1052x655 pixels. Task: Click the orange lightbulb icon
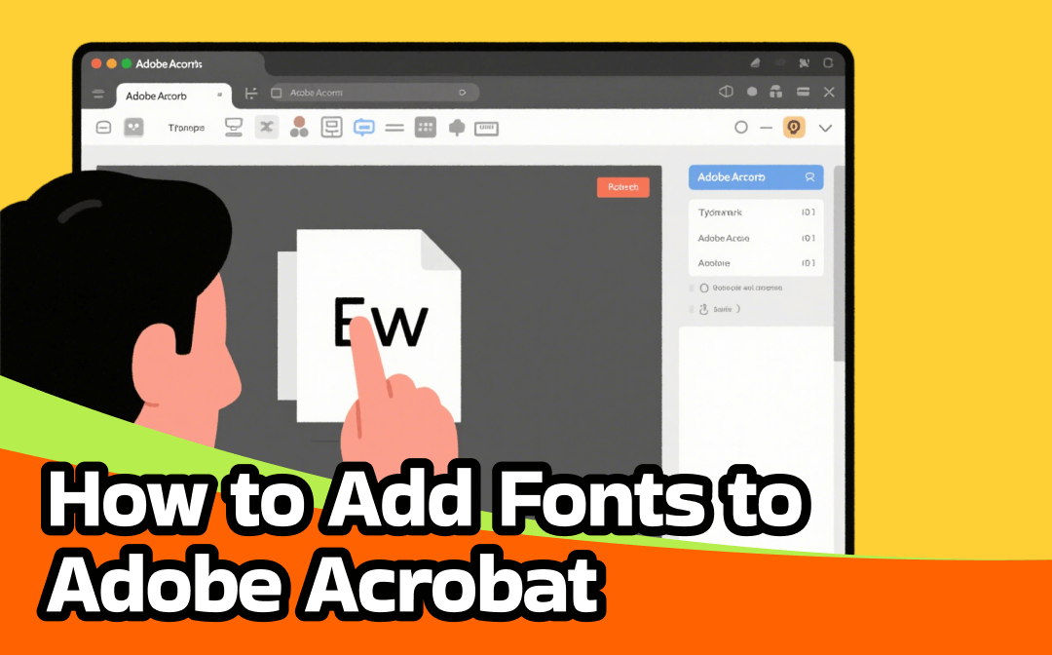pyautogui.click(x=794, y=127)
